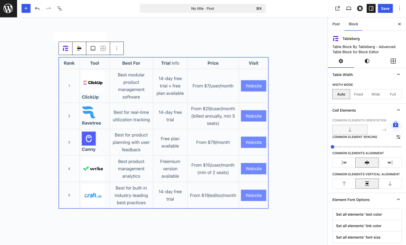Select the wrike logo image

pyautogui.click(x=93, y=169)
